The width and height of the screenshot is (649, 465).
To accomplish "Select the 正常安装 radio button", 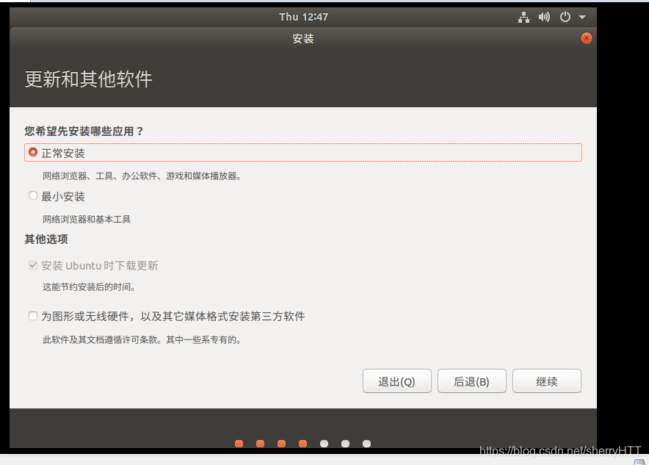I will (x=33, y=152).
